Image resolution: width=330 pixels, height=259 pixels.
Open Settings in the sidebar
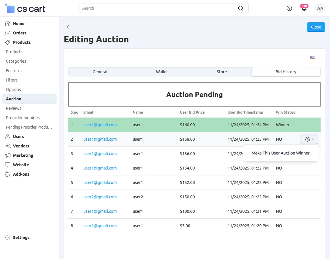(21, 238)
